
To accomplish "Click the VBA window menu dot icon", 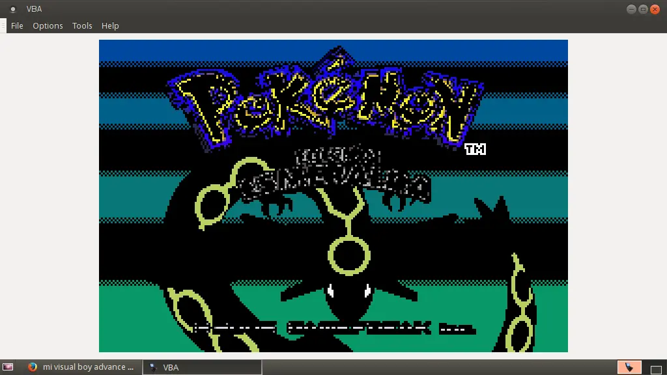I will 13,9.
